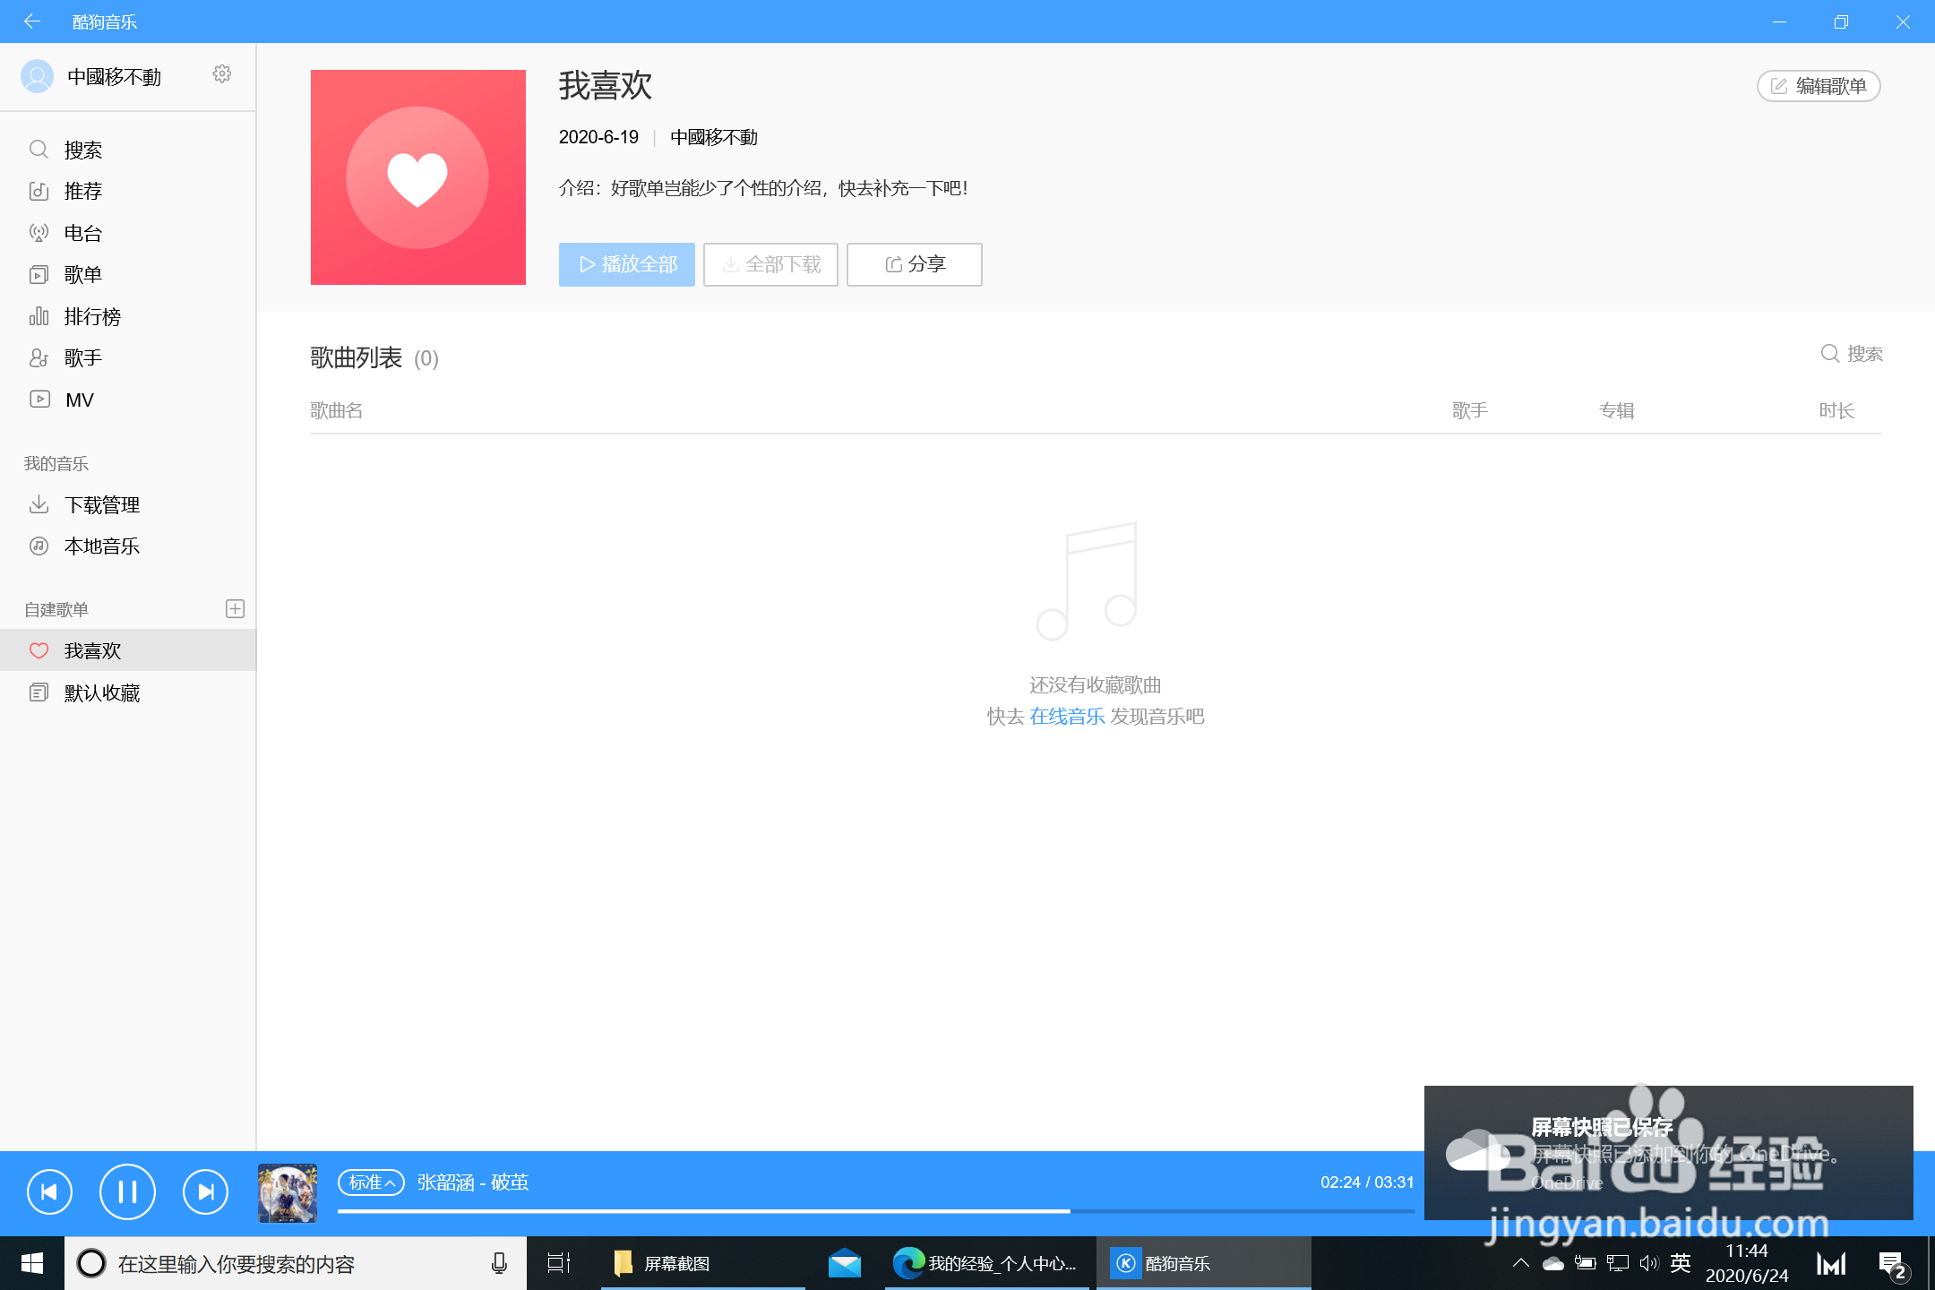
Task: Open account settings gear beside 中國移不動
Action: click(x=221, y=75)
